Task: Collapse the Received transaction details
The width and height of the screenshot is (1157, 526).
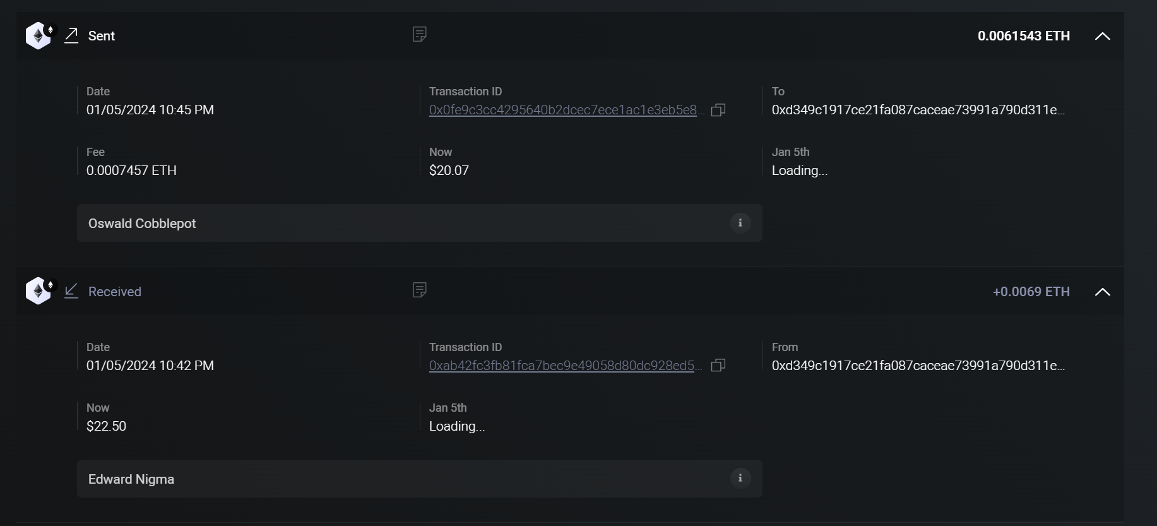Action: coord(1102,292)
